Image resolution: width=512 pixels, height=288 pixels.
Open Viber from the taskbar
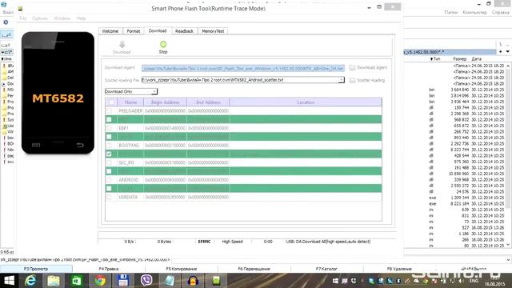point(146,281)
